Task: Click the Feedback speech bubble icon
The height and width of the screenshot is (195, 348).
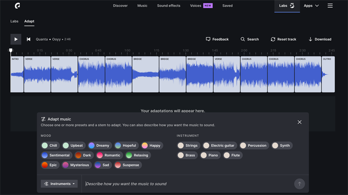Action: point(208,39)
